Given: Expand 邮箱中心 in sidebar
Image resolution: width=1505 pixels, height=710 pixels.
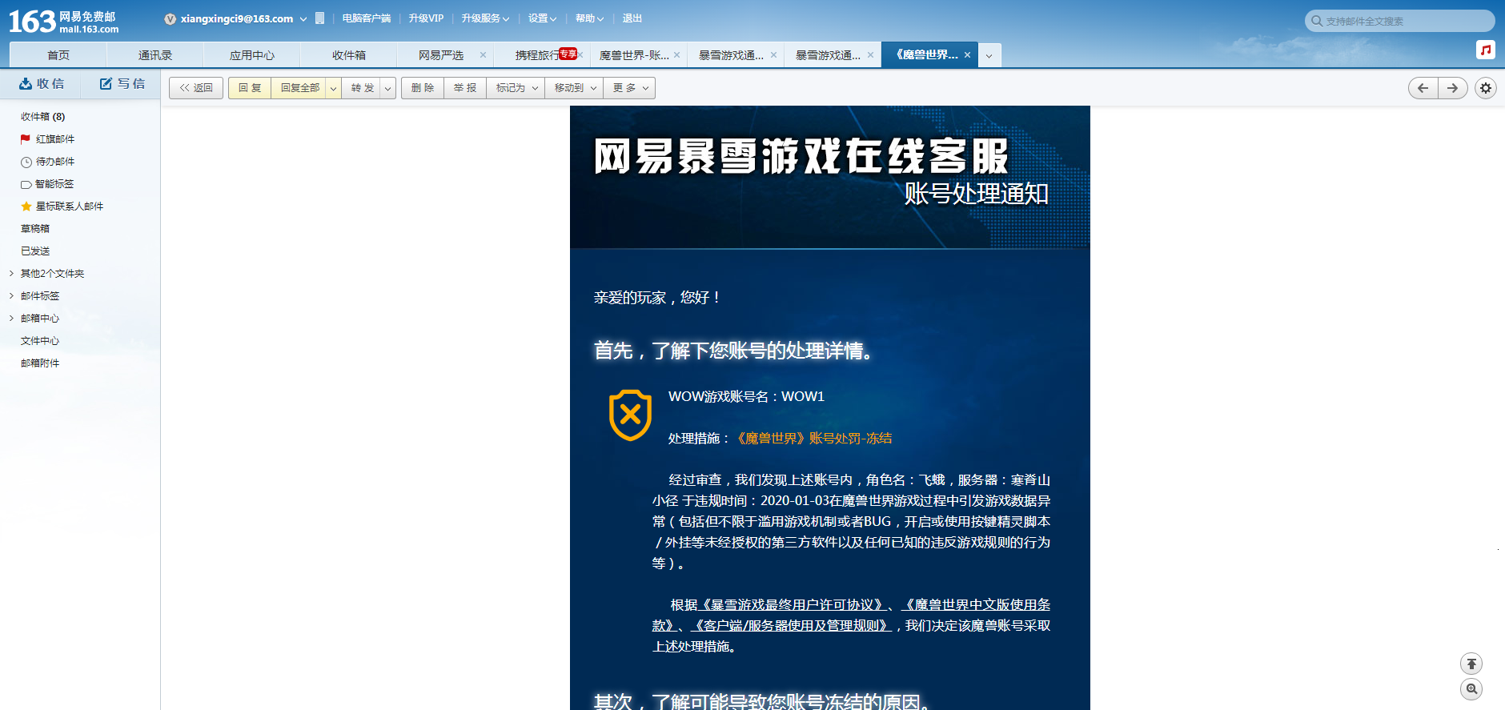Looking at the screenshot, I should pyautogui.click(x=11, y=319).
